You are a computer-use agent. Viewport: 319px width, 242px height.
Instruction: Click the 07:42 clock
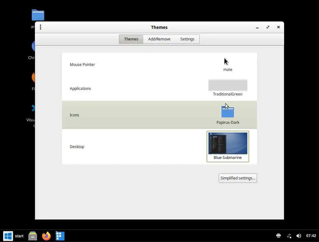[311, 236]
